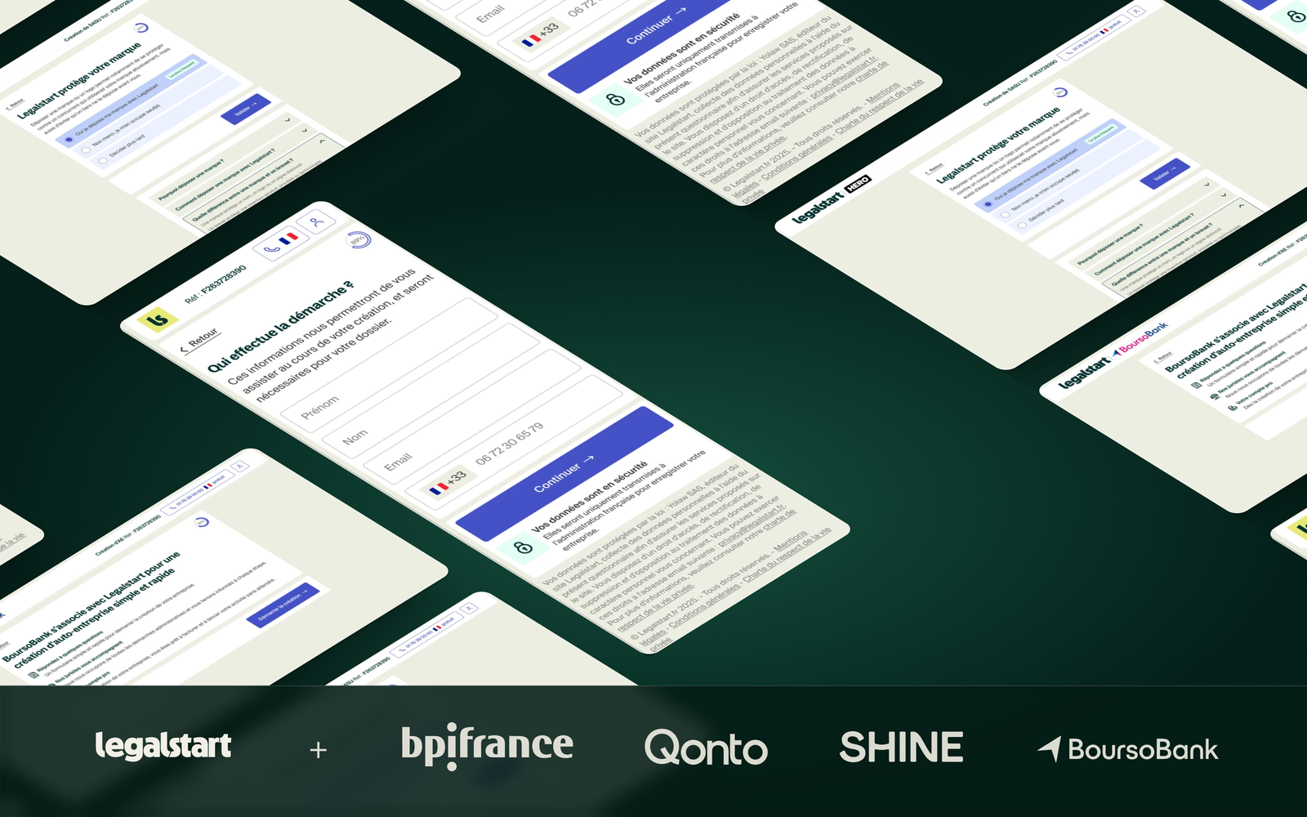This screenshot has height=817, width=1307.
Task: Click the yellow ls logo in the central mobile mockup
Action: (158, 319)
